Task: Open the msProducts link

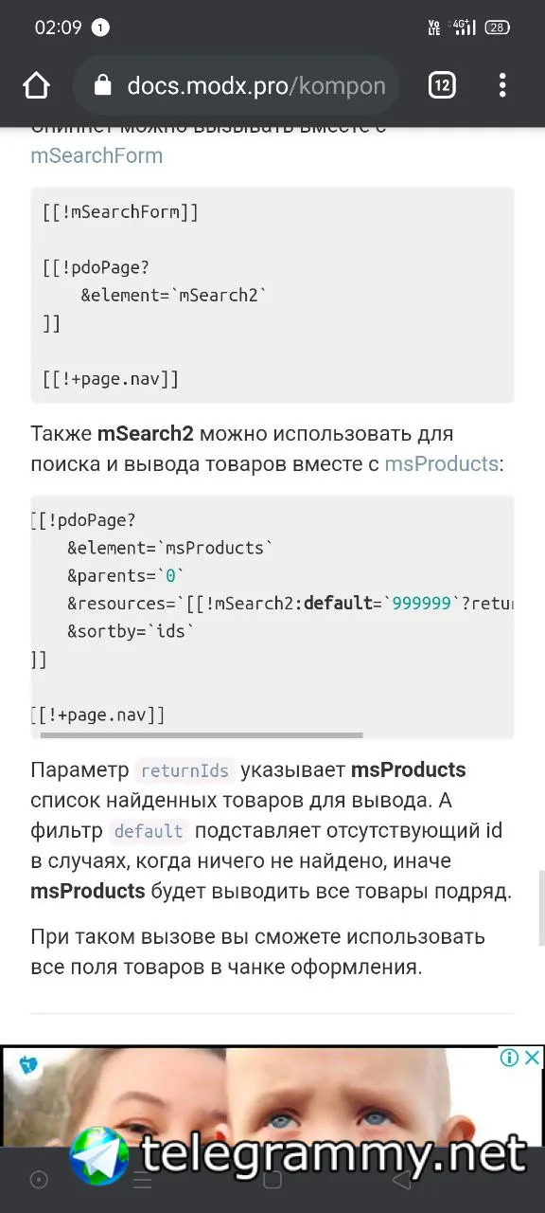Action: (441, 463)
